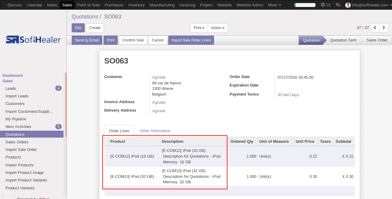Open the Purchases menu
The width and height of the screenshot is (392, 199).
(114, 5)
